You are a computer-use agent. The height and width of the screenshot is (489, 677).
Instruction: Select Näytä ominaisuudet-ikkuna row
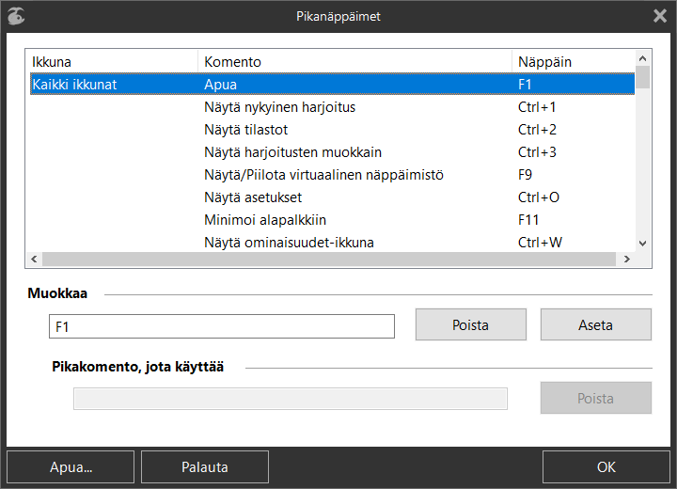point(332,243)
